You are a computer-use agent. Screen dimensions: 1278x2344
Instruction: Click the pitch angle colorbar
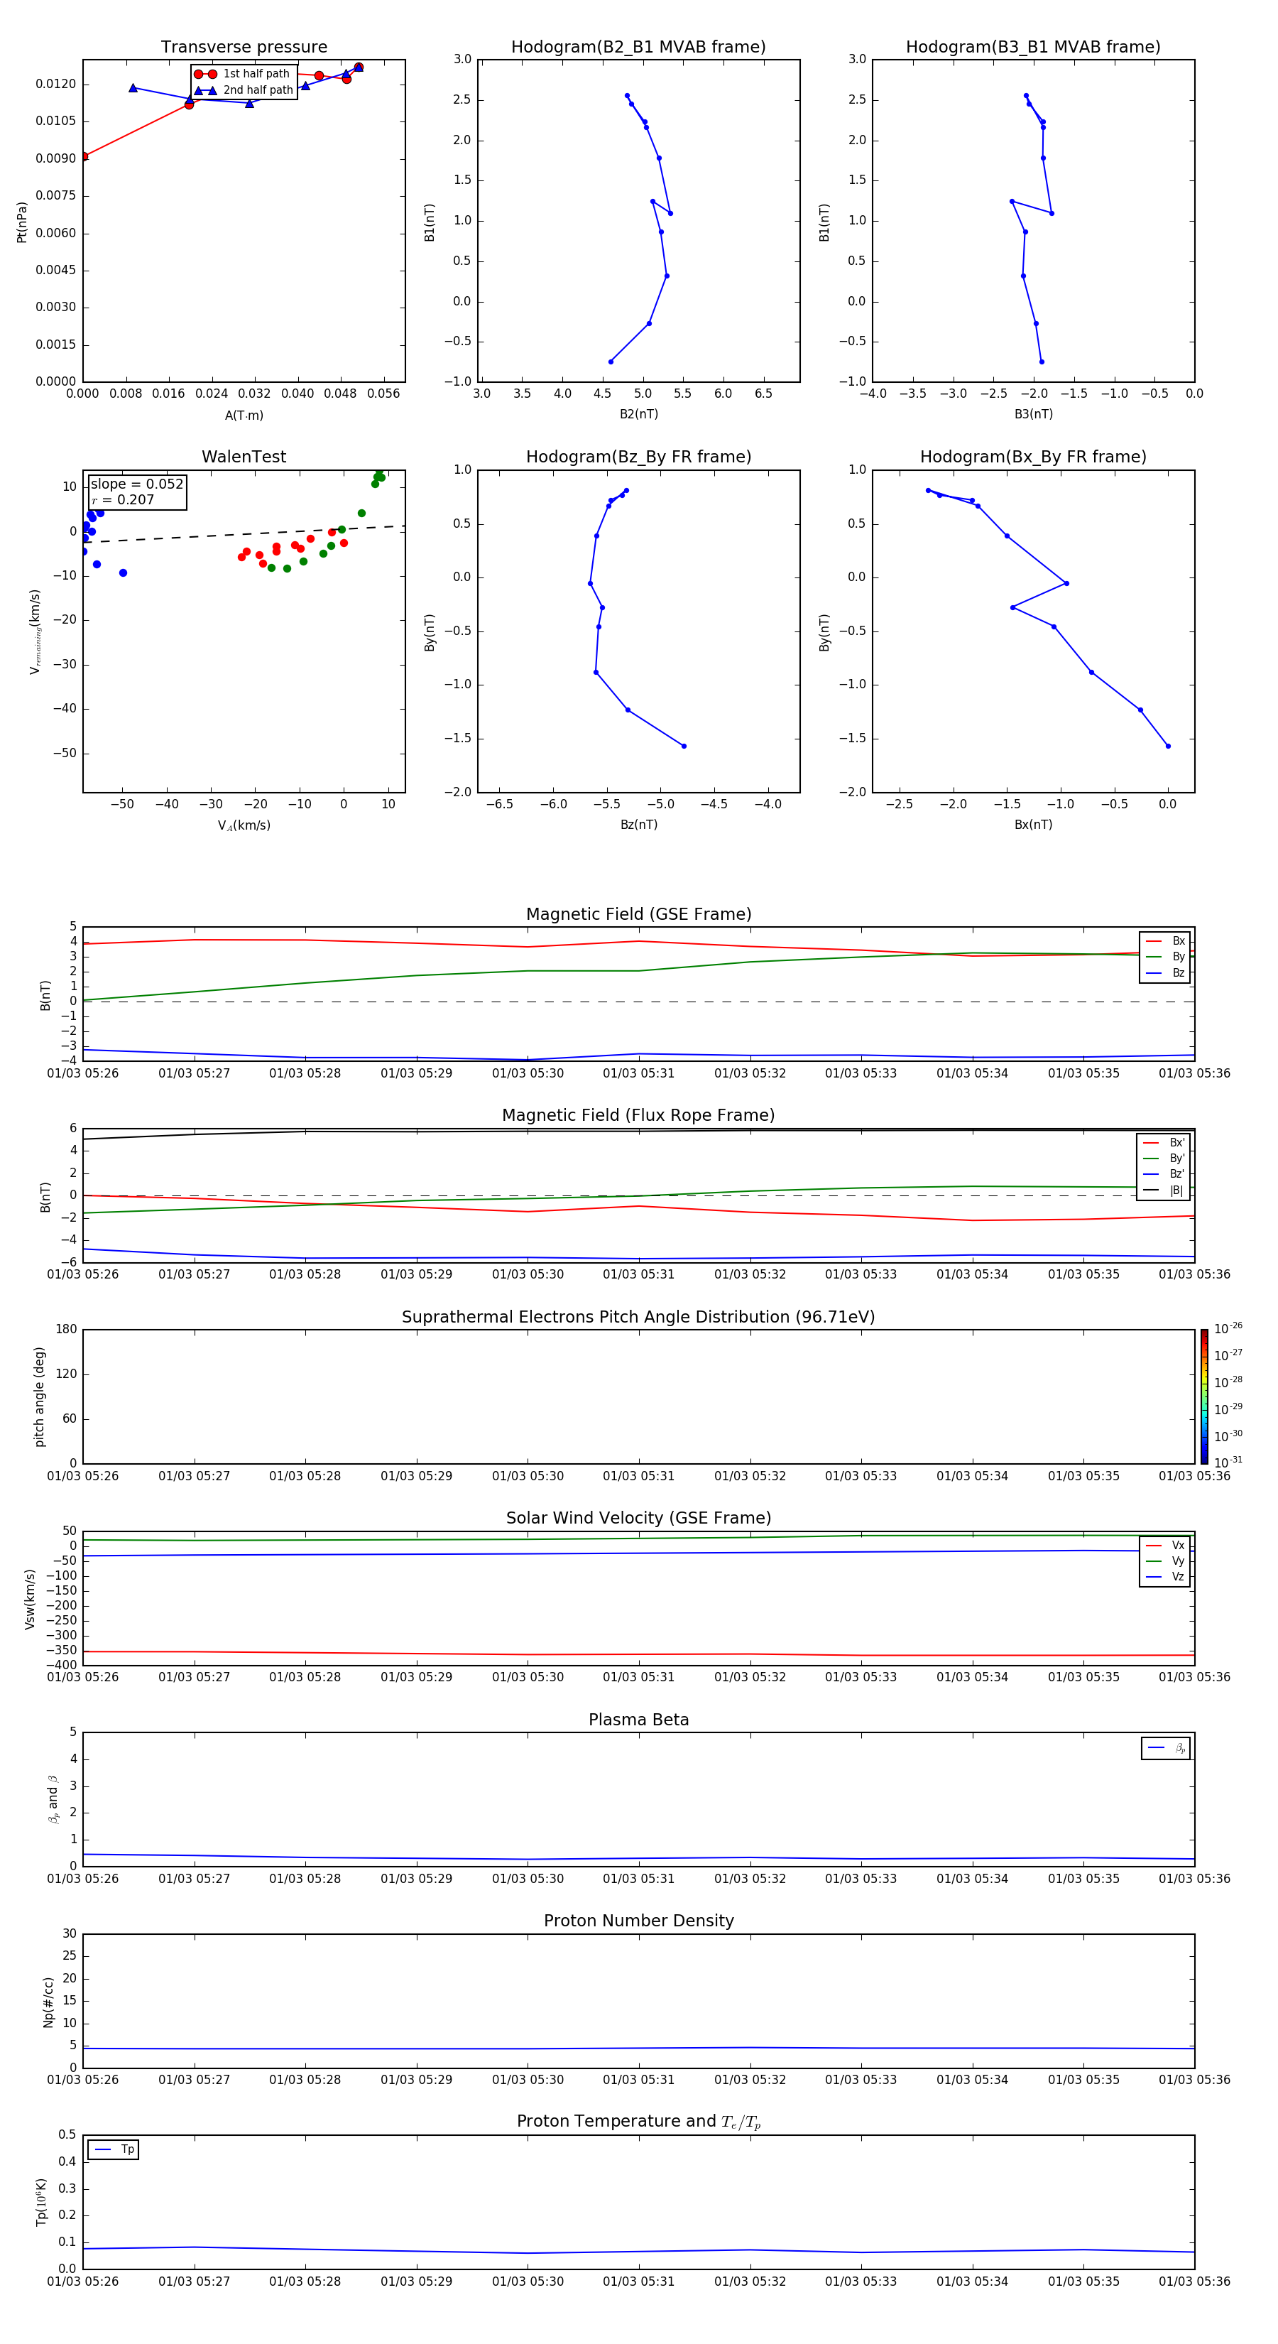click(1203, 1396)
